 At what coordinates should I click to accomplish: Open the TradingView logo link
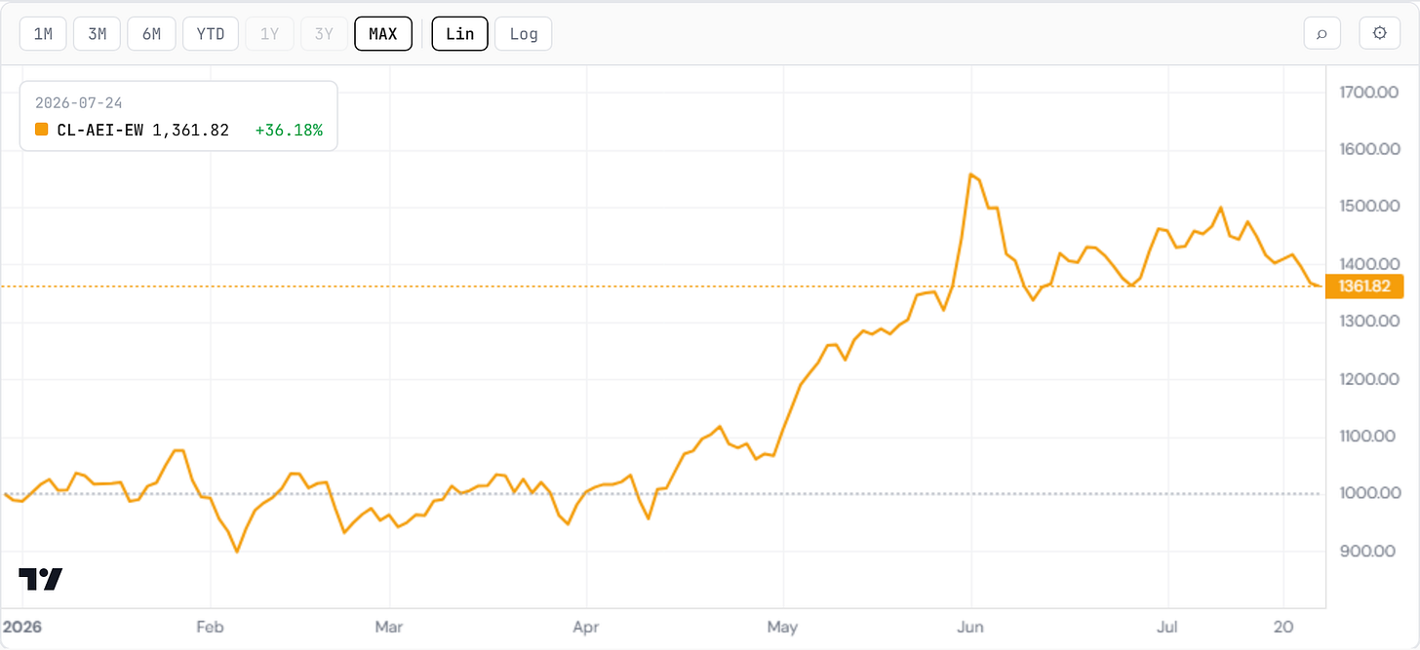[40, 579]
